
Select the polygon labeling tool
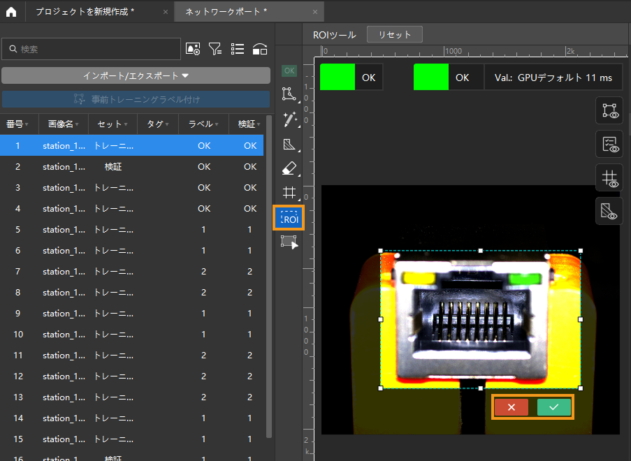point(289,94)
